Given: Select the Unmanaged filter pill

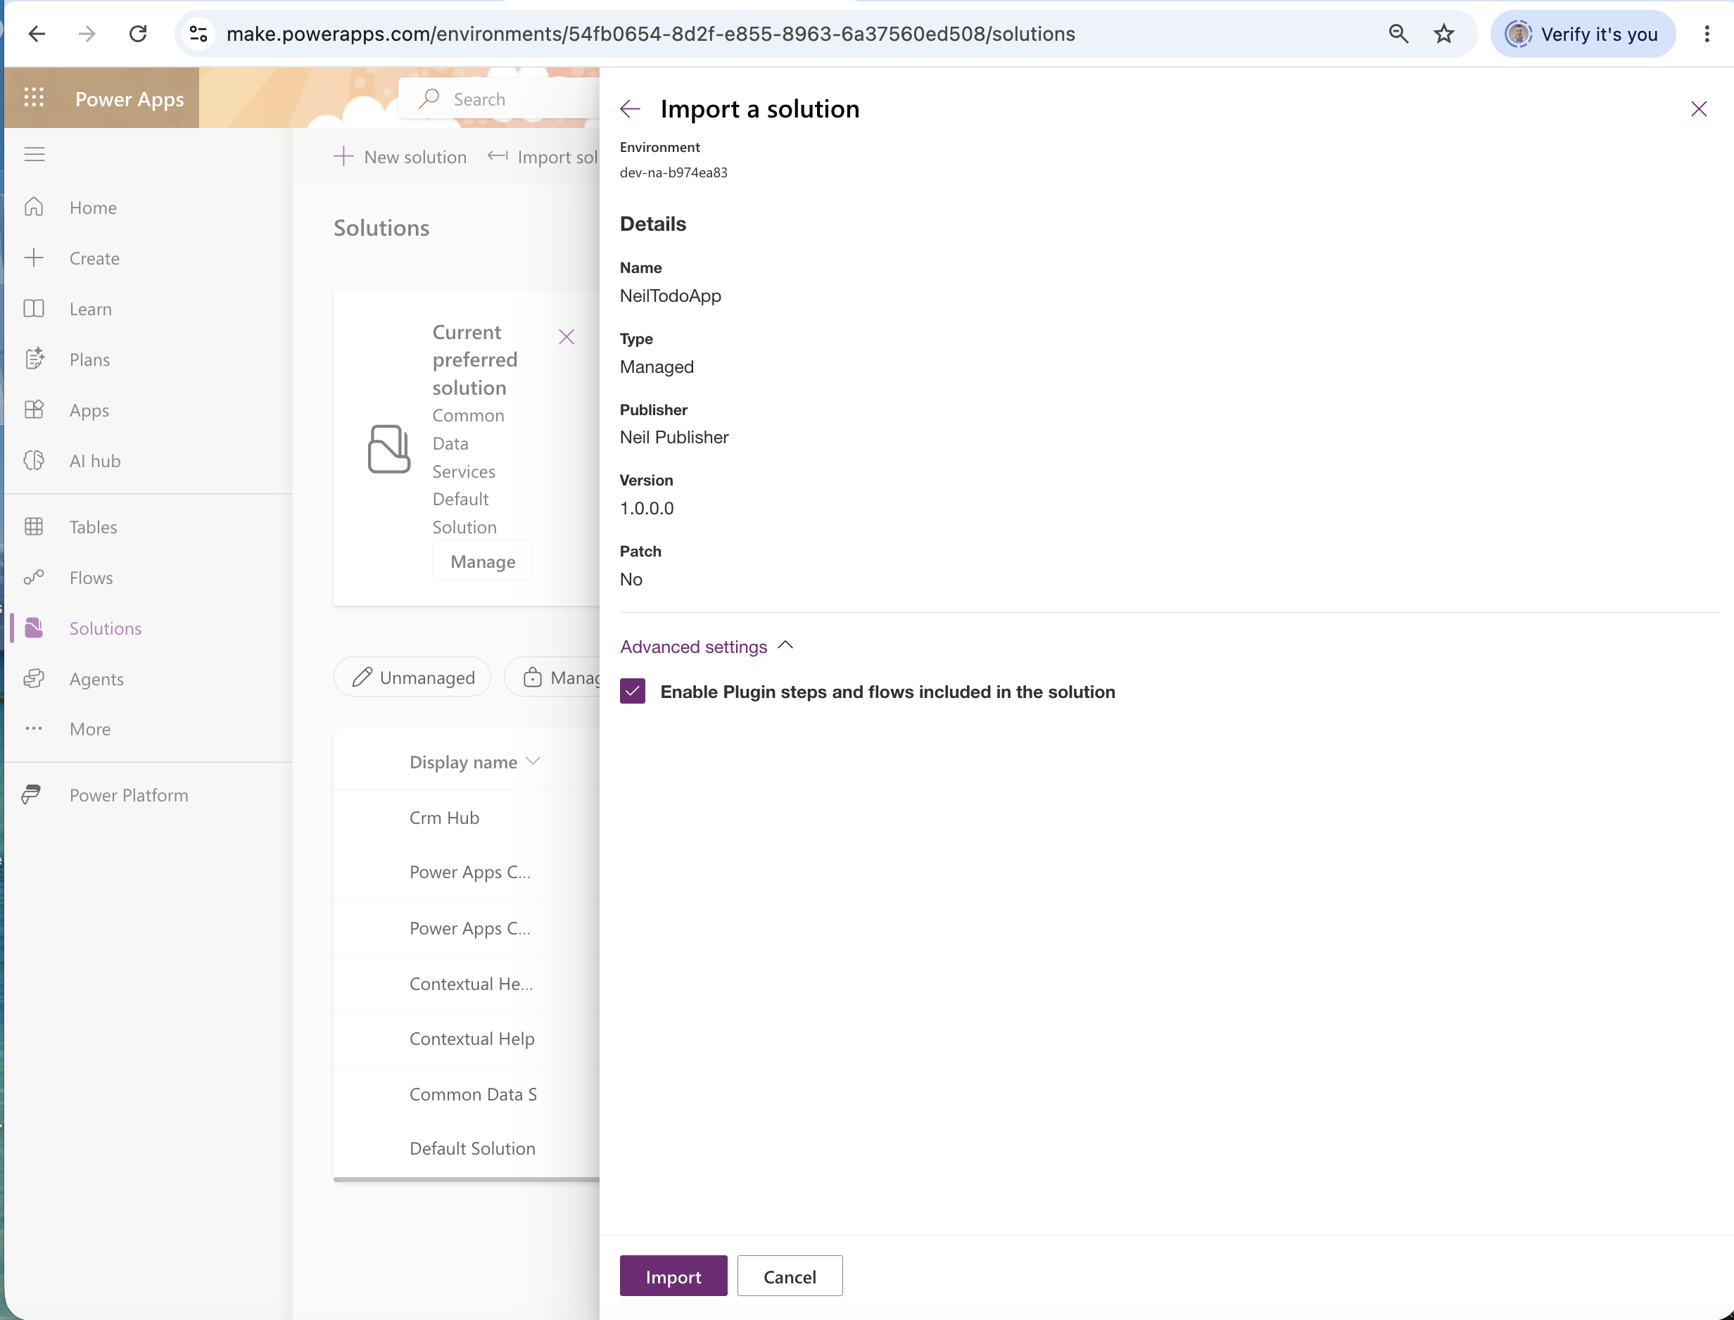Looking at the screenshot, I should (x=412, y=678).
